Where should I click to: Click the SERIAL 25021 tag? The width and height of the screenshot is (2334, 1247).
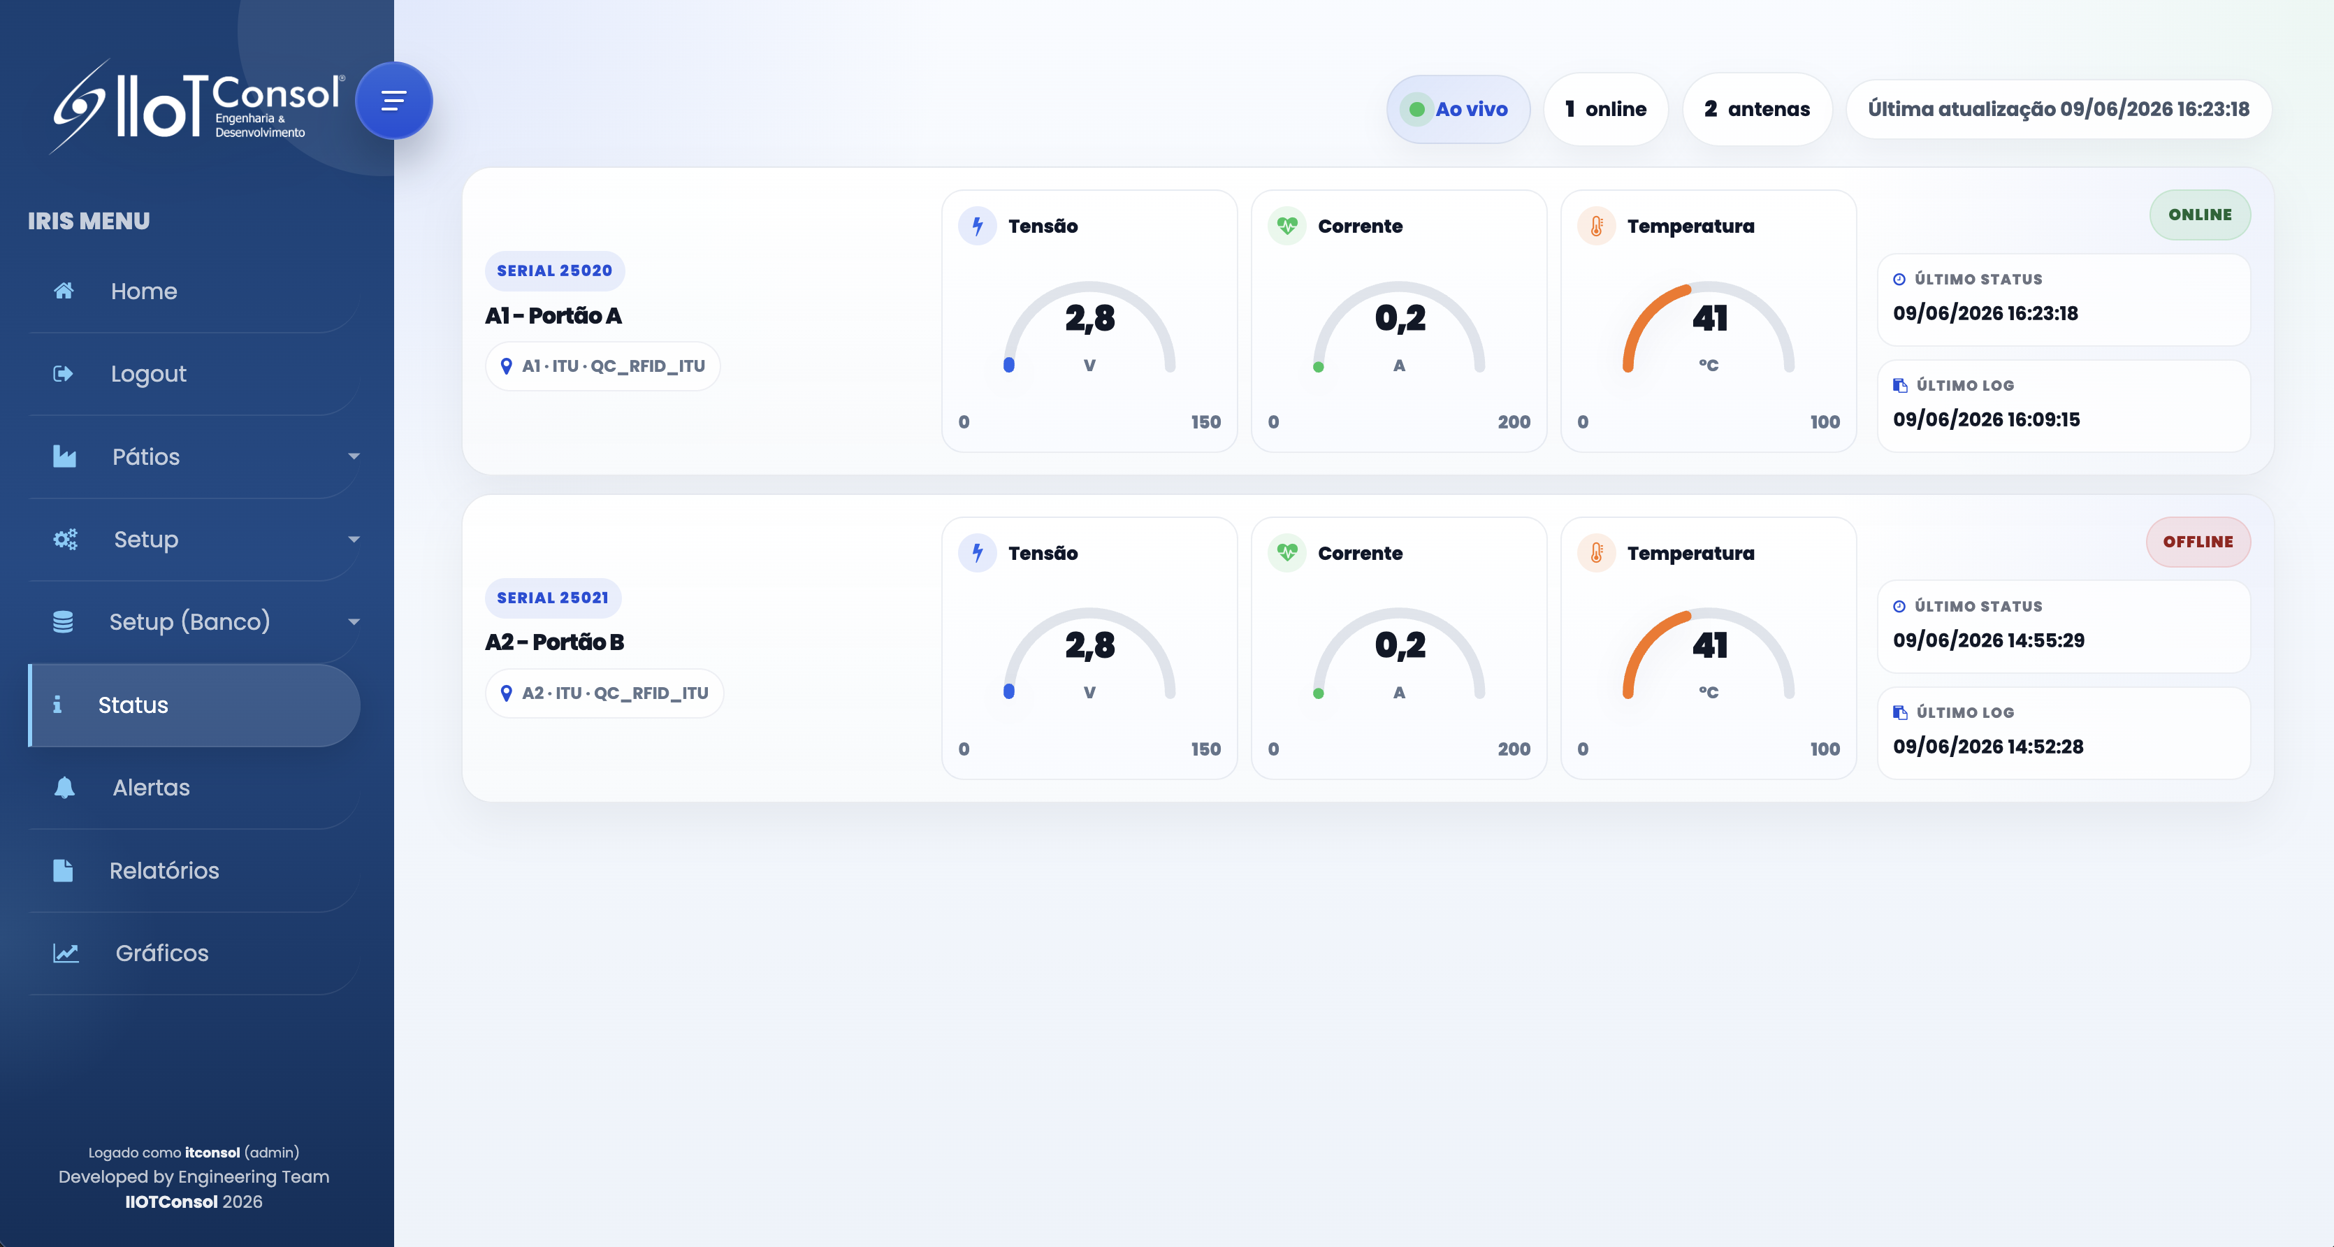[553, 598]
